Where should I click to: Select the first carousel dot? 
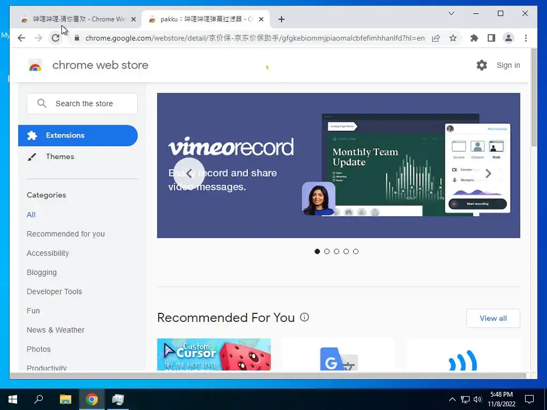(x=317, y=251)
